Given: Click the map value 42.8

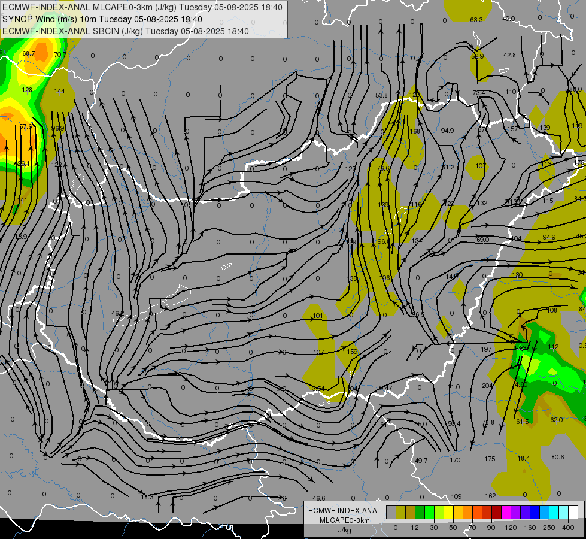Looking at the screenshot, I should [509, 55].
